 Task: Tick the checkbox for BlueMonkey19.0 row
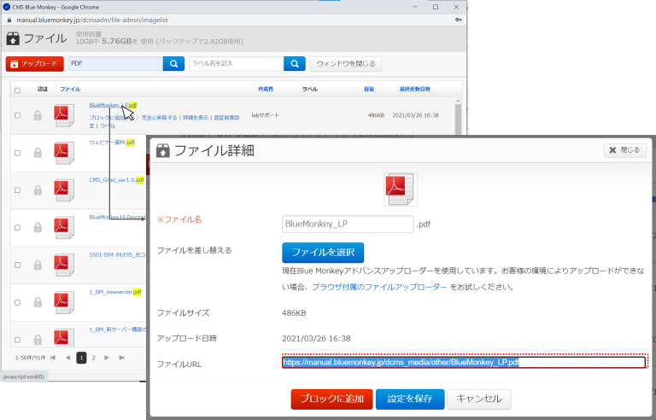(x=18, y=228)
